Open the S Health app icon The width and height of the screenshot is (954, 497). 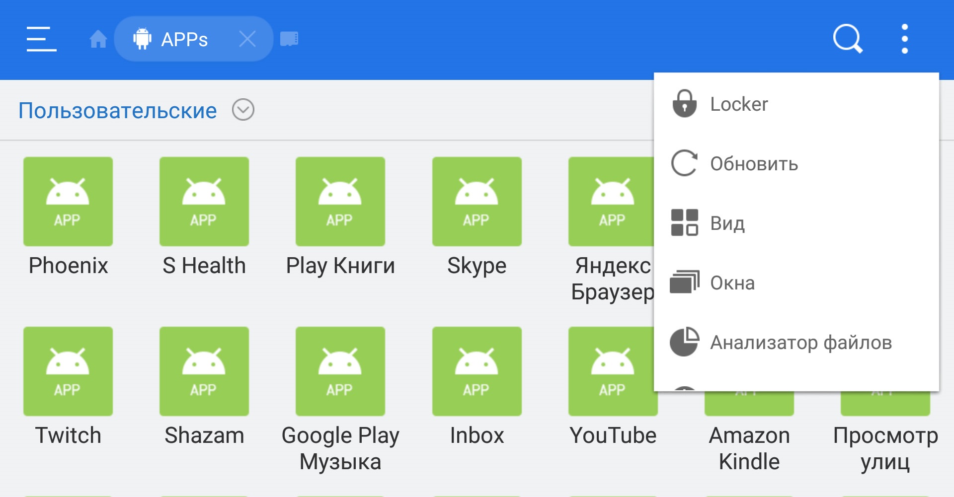tap(204, 202)
